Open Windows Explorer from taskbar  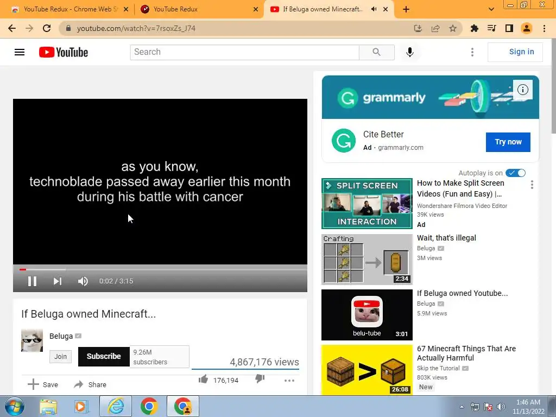(48, 407)
